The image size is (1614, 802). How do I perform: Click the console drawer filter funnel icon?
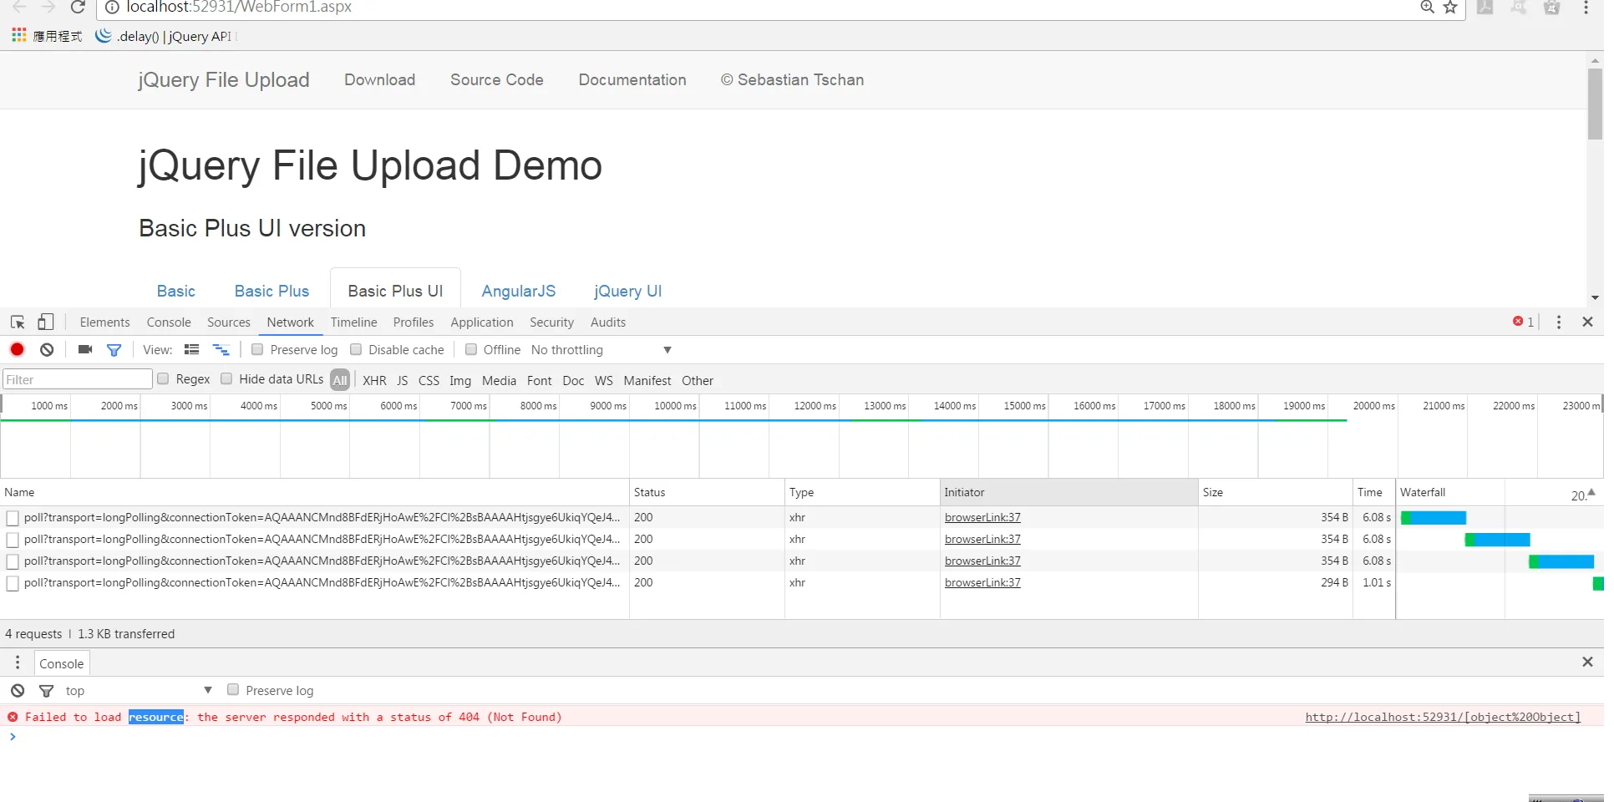pyautogui.click(x=47, y=691)
